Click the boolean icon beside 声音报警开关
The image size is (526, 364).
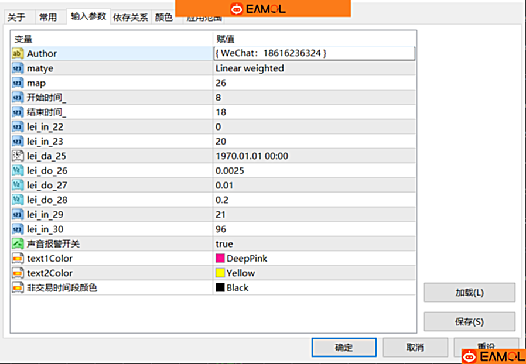tap(17, 244)
